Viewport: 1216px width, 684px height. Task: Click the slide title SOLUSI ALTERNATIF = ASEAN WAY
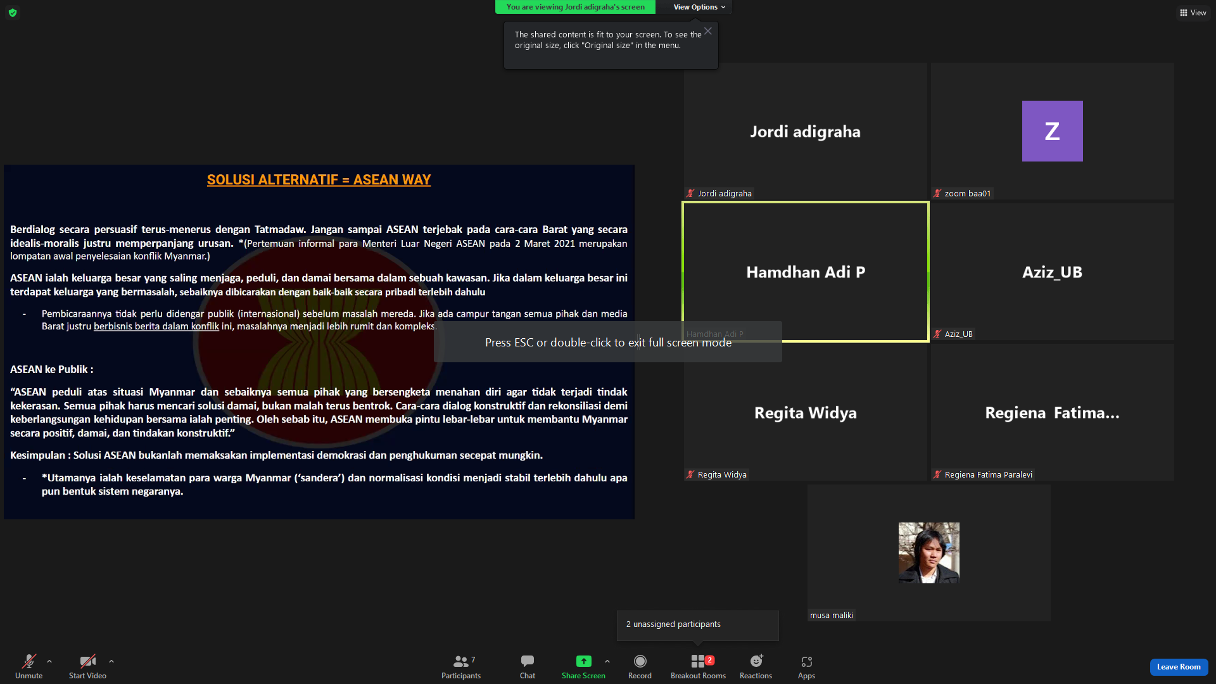point(319,180)
